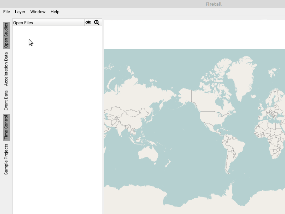Screen dimensions: 285x214
Task: Show the Event Data side panel
Action: click(x=6, y=100)
